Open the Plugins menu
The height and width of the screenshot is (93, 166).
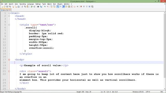click(60, 4)
